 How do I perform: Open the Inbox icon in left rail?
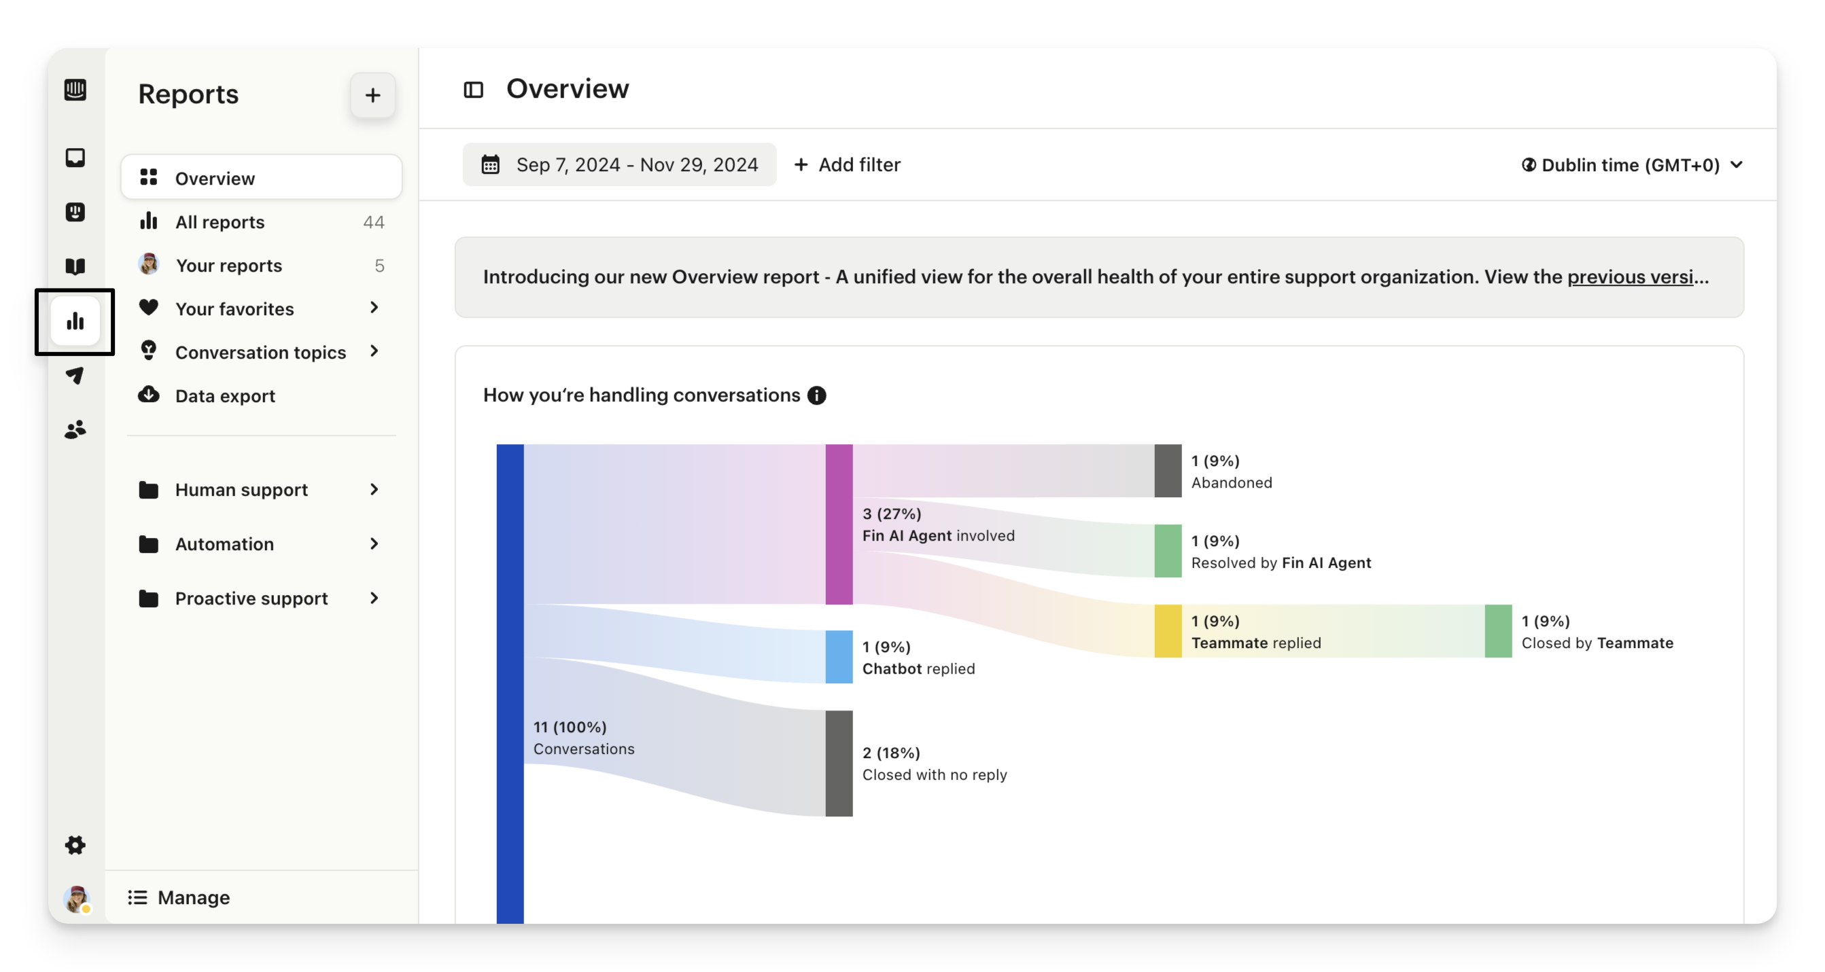(x=75, y=157)
